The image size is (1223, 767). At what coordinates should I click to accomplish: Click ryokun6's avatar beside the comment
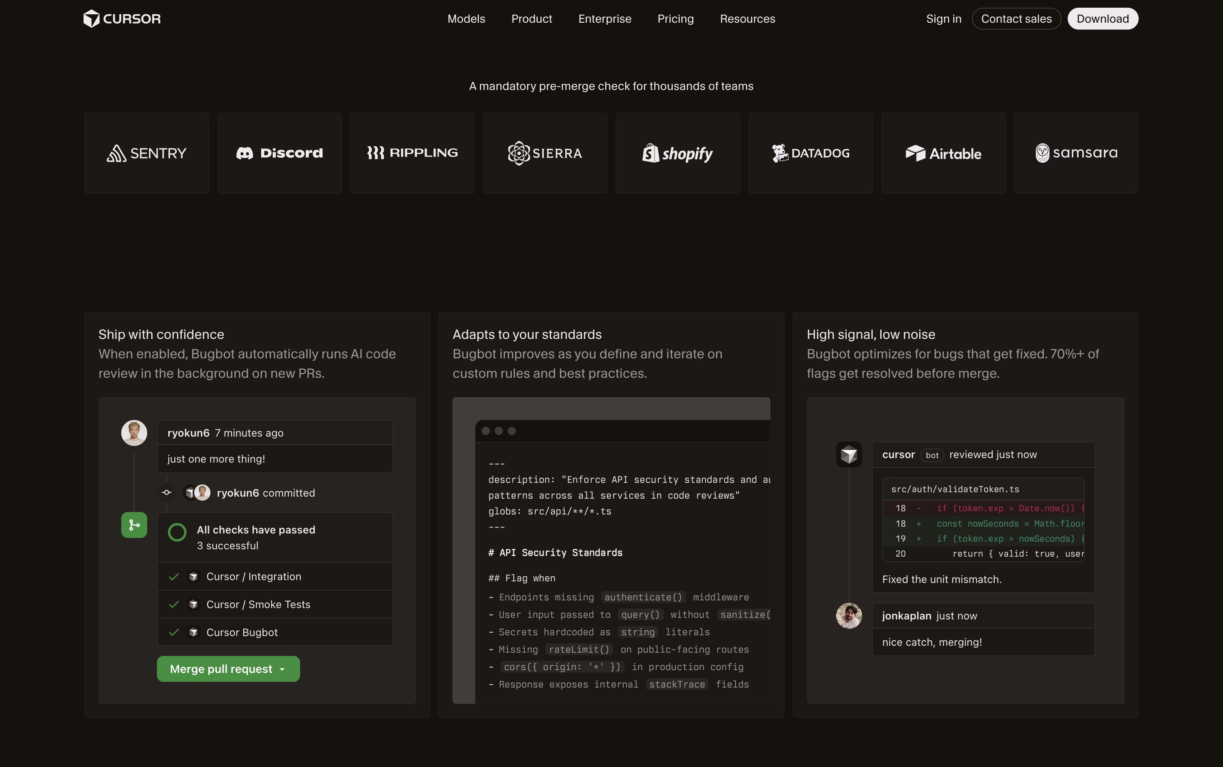[134, 433]
